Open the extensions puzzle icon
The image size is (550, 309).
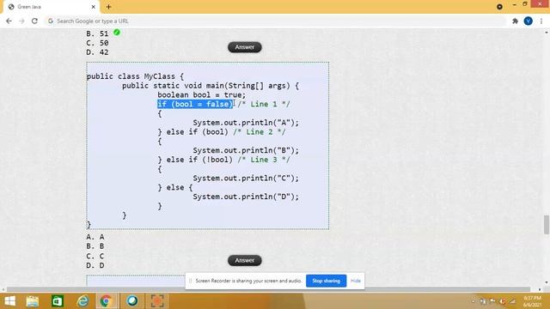(515, 21)
